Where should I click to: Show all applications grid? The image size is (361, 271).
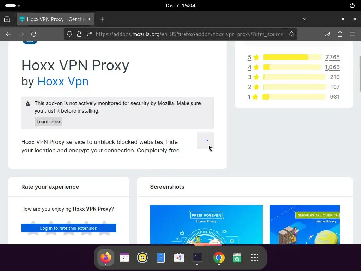point(255,257)
